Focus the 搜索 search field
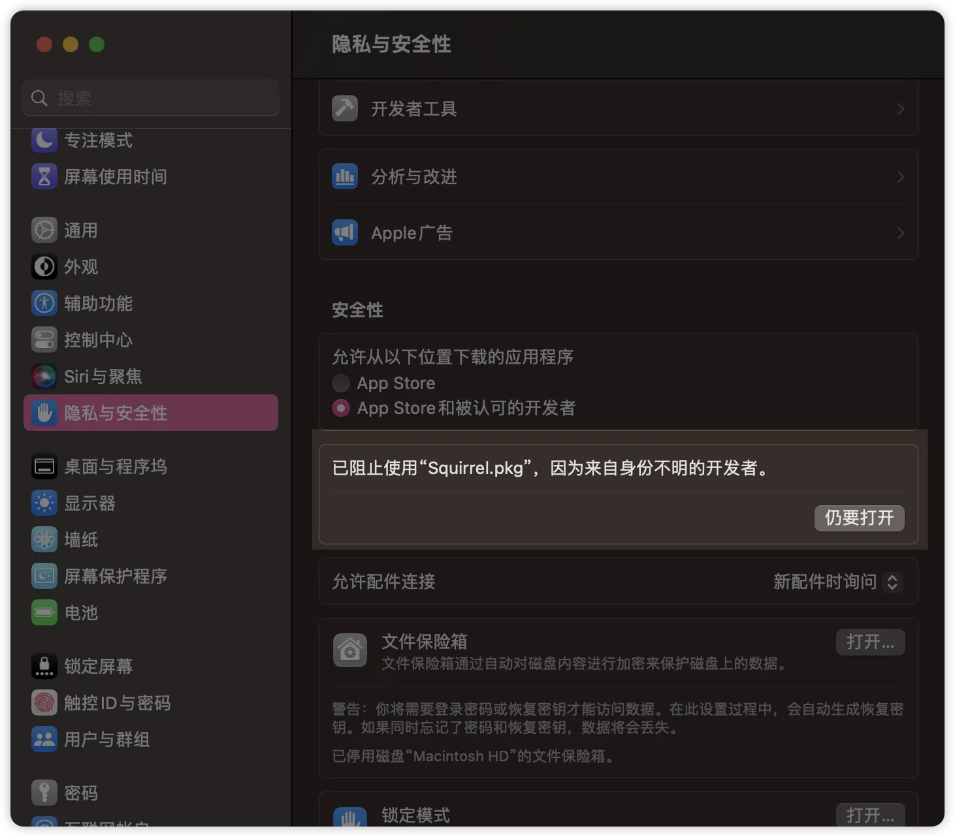Screen dimensions: 955x837 pyautogui.click(x=151, y=98)
